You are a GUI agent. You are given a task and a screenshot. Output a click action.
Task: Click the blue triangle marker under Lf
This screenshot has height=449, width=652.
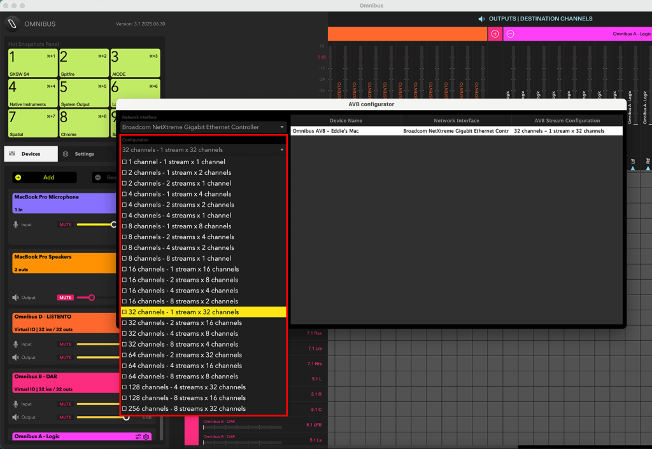pos(632,169)
